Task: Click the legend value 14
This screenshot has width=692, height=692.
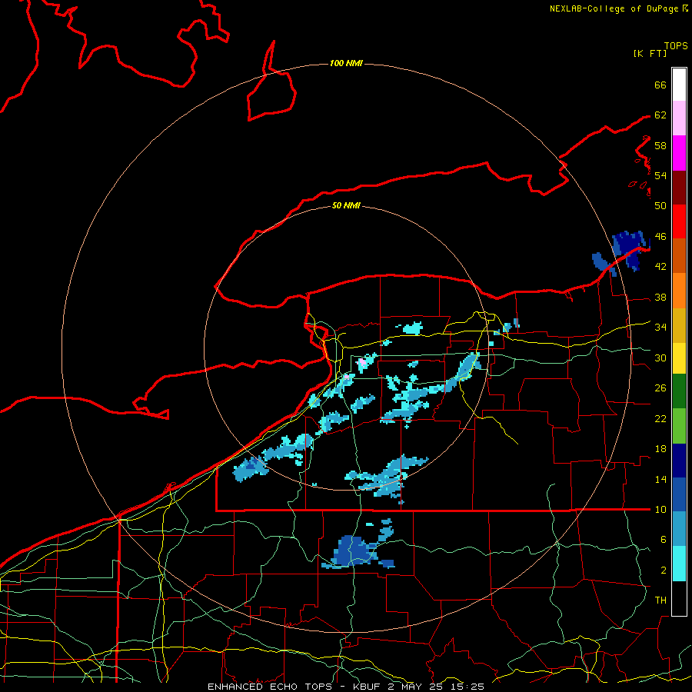Action: [660, 480]
